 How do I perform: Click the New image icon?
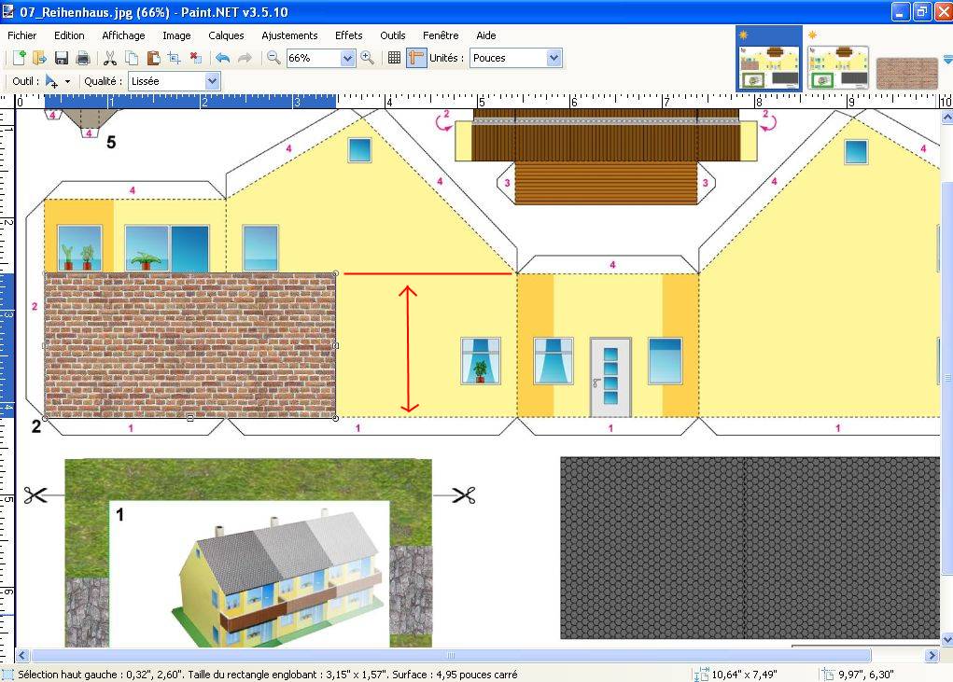[x=18, y=58]
